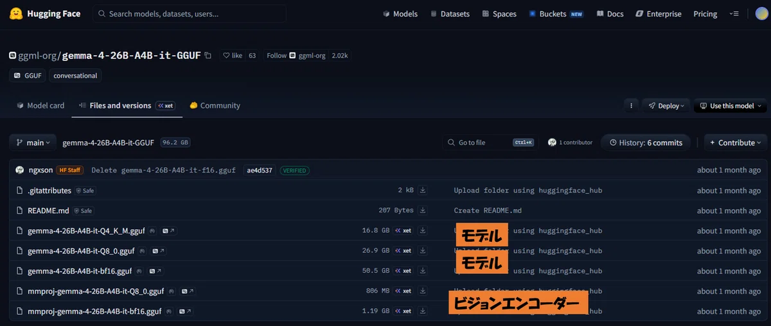
Task: Click the xet badge on 26.9 GB row
Action: click(403, 251)
